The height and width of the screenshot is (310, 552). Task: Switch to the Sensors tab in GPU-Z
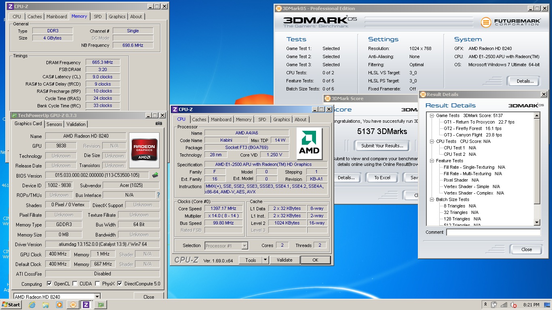click(x=54, y=124)
